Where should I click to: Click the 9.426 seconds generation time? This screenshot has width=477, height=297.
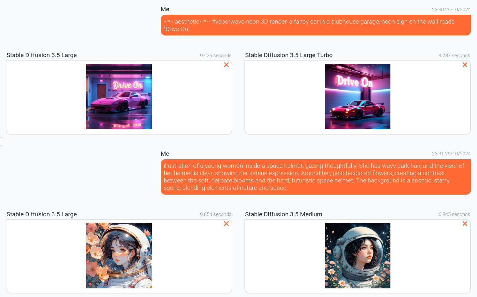216,56
